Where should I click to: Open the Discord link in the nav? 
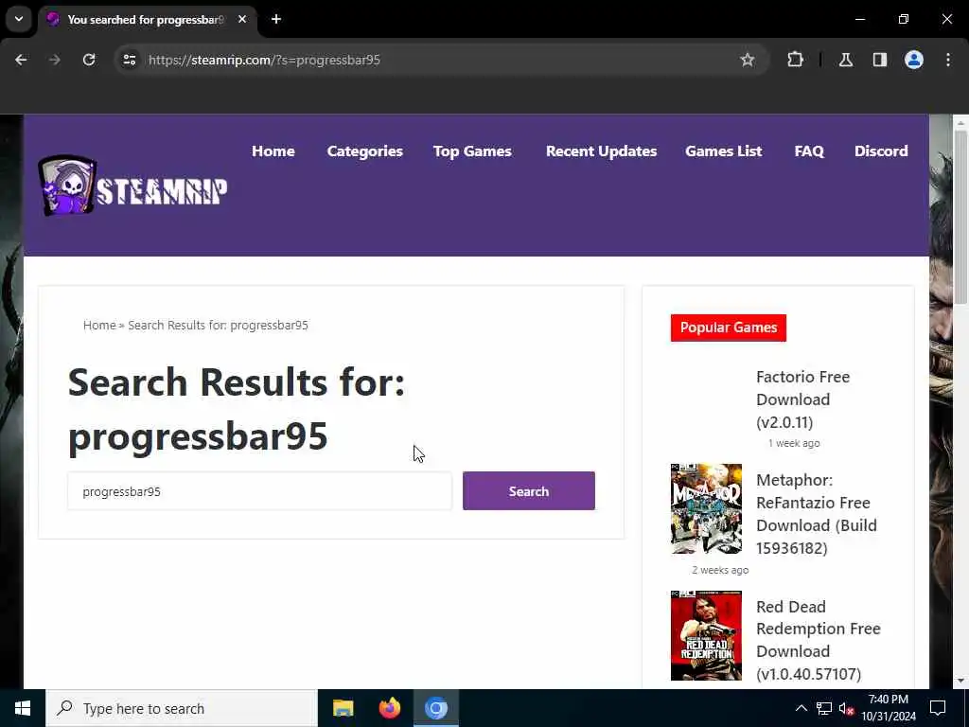881,151
